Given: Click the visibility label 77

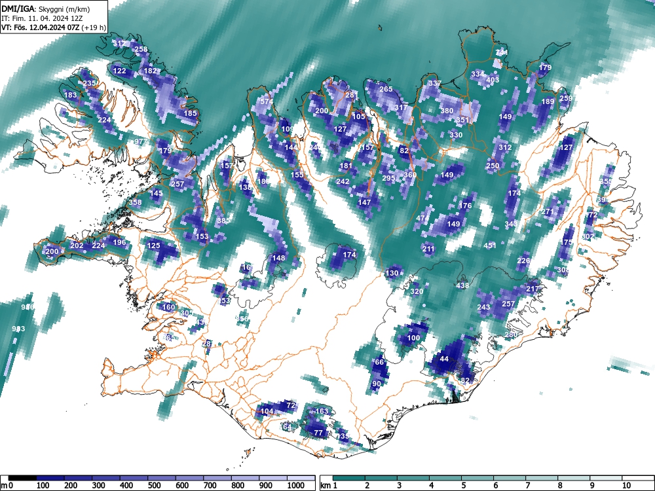Looking at the screenshot, I should [318, 433].
